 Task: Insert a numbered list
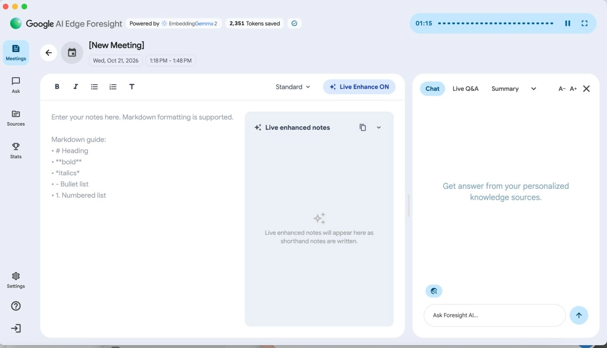113,87
